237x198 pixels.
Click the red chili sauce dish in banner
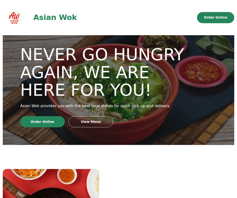point(202,72)
